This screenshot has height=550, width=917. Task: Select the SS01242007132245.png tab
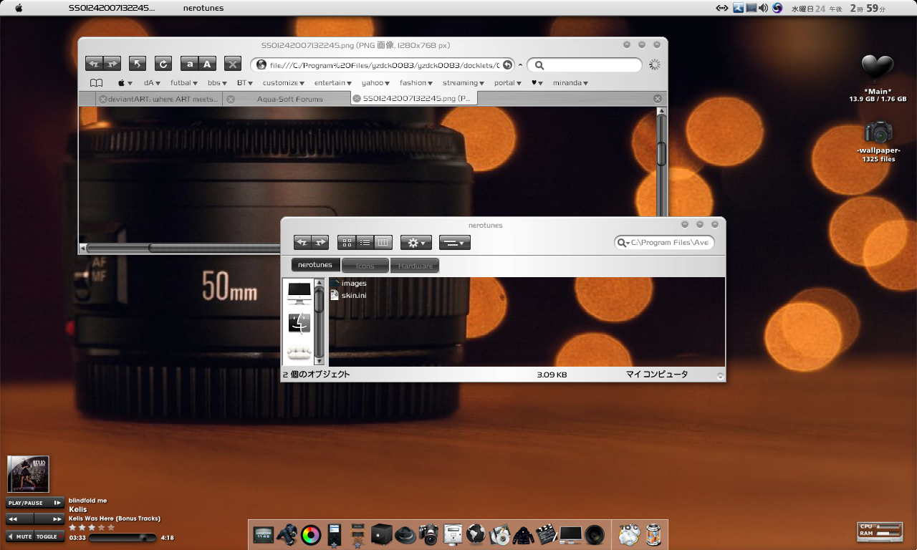coord(416,99)
